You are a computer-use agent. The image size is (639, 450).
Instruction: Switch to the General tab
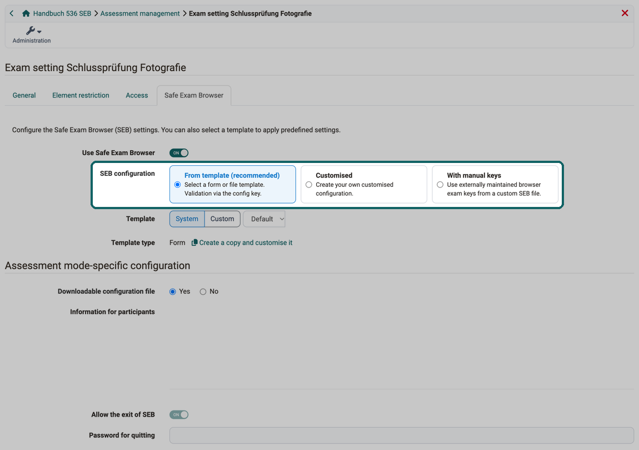pos(24,95)
